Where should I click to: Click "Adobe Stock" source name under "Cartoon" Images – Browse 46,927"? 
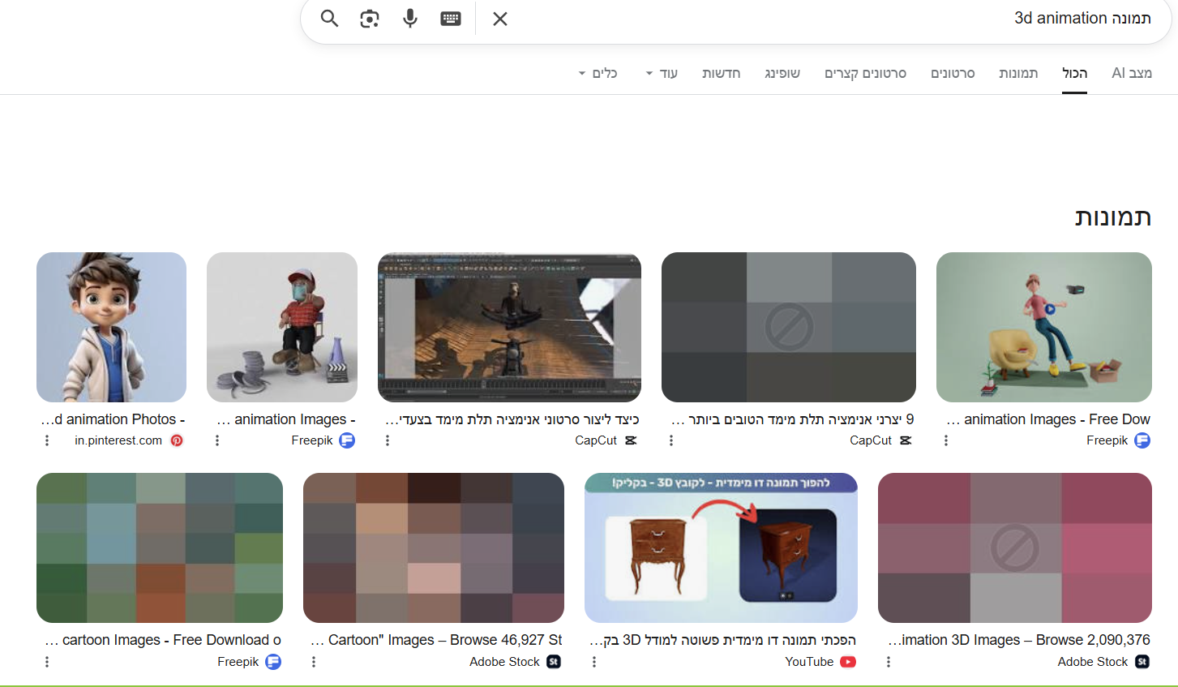504,662
